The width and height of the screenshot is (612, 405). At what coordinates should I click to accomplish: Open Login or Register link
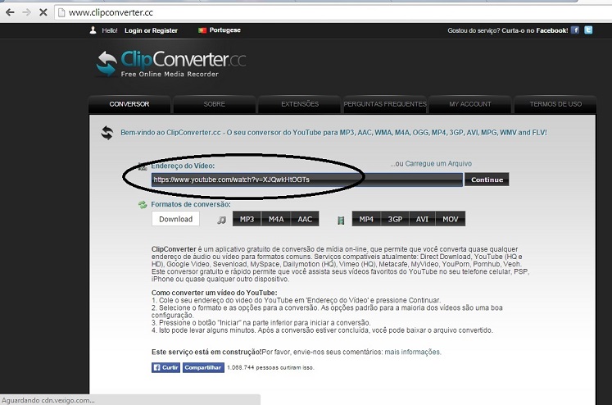pyautogui.click(x=151, y=30)
